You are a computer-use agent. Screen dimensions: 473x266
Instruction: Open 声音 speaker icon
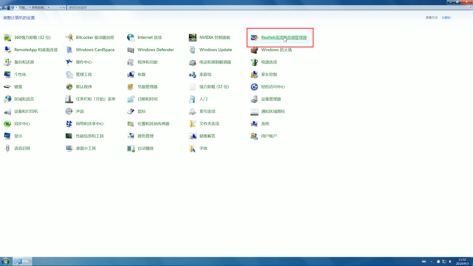[x=69, y=111]
